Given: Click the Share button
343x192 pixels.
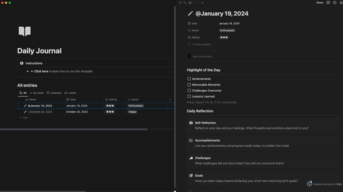Looking at the screenshot, I should (x=320, y=3).
